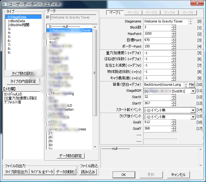
Task: Select data entry 1:Welcome Tower
Action: pos(70,30)
